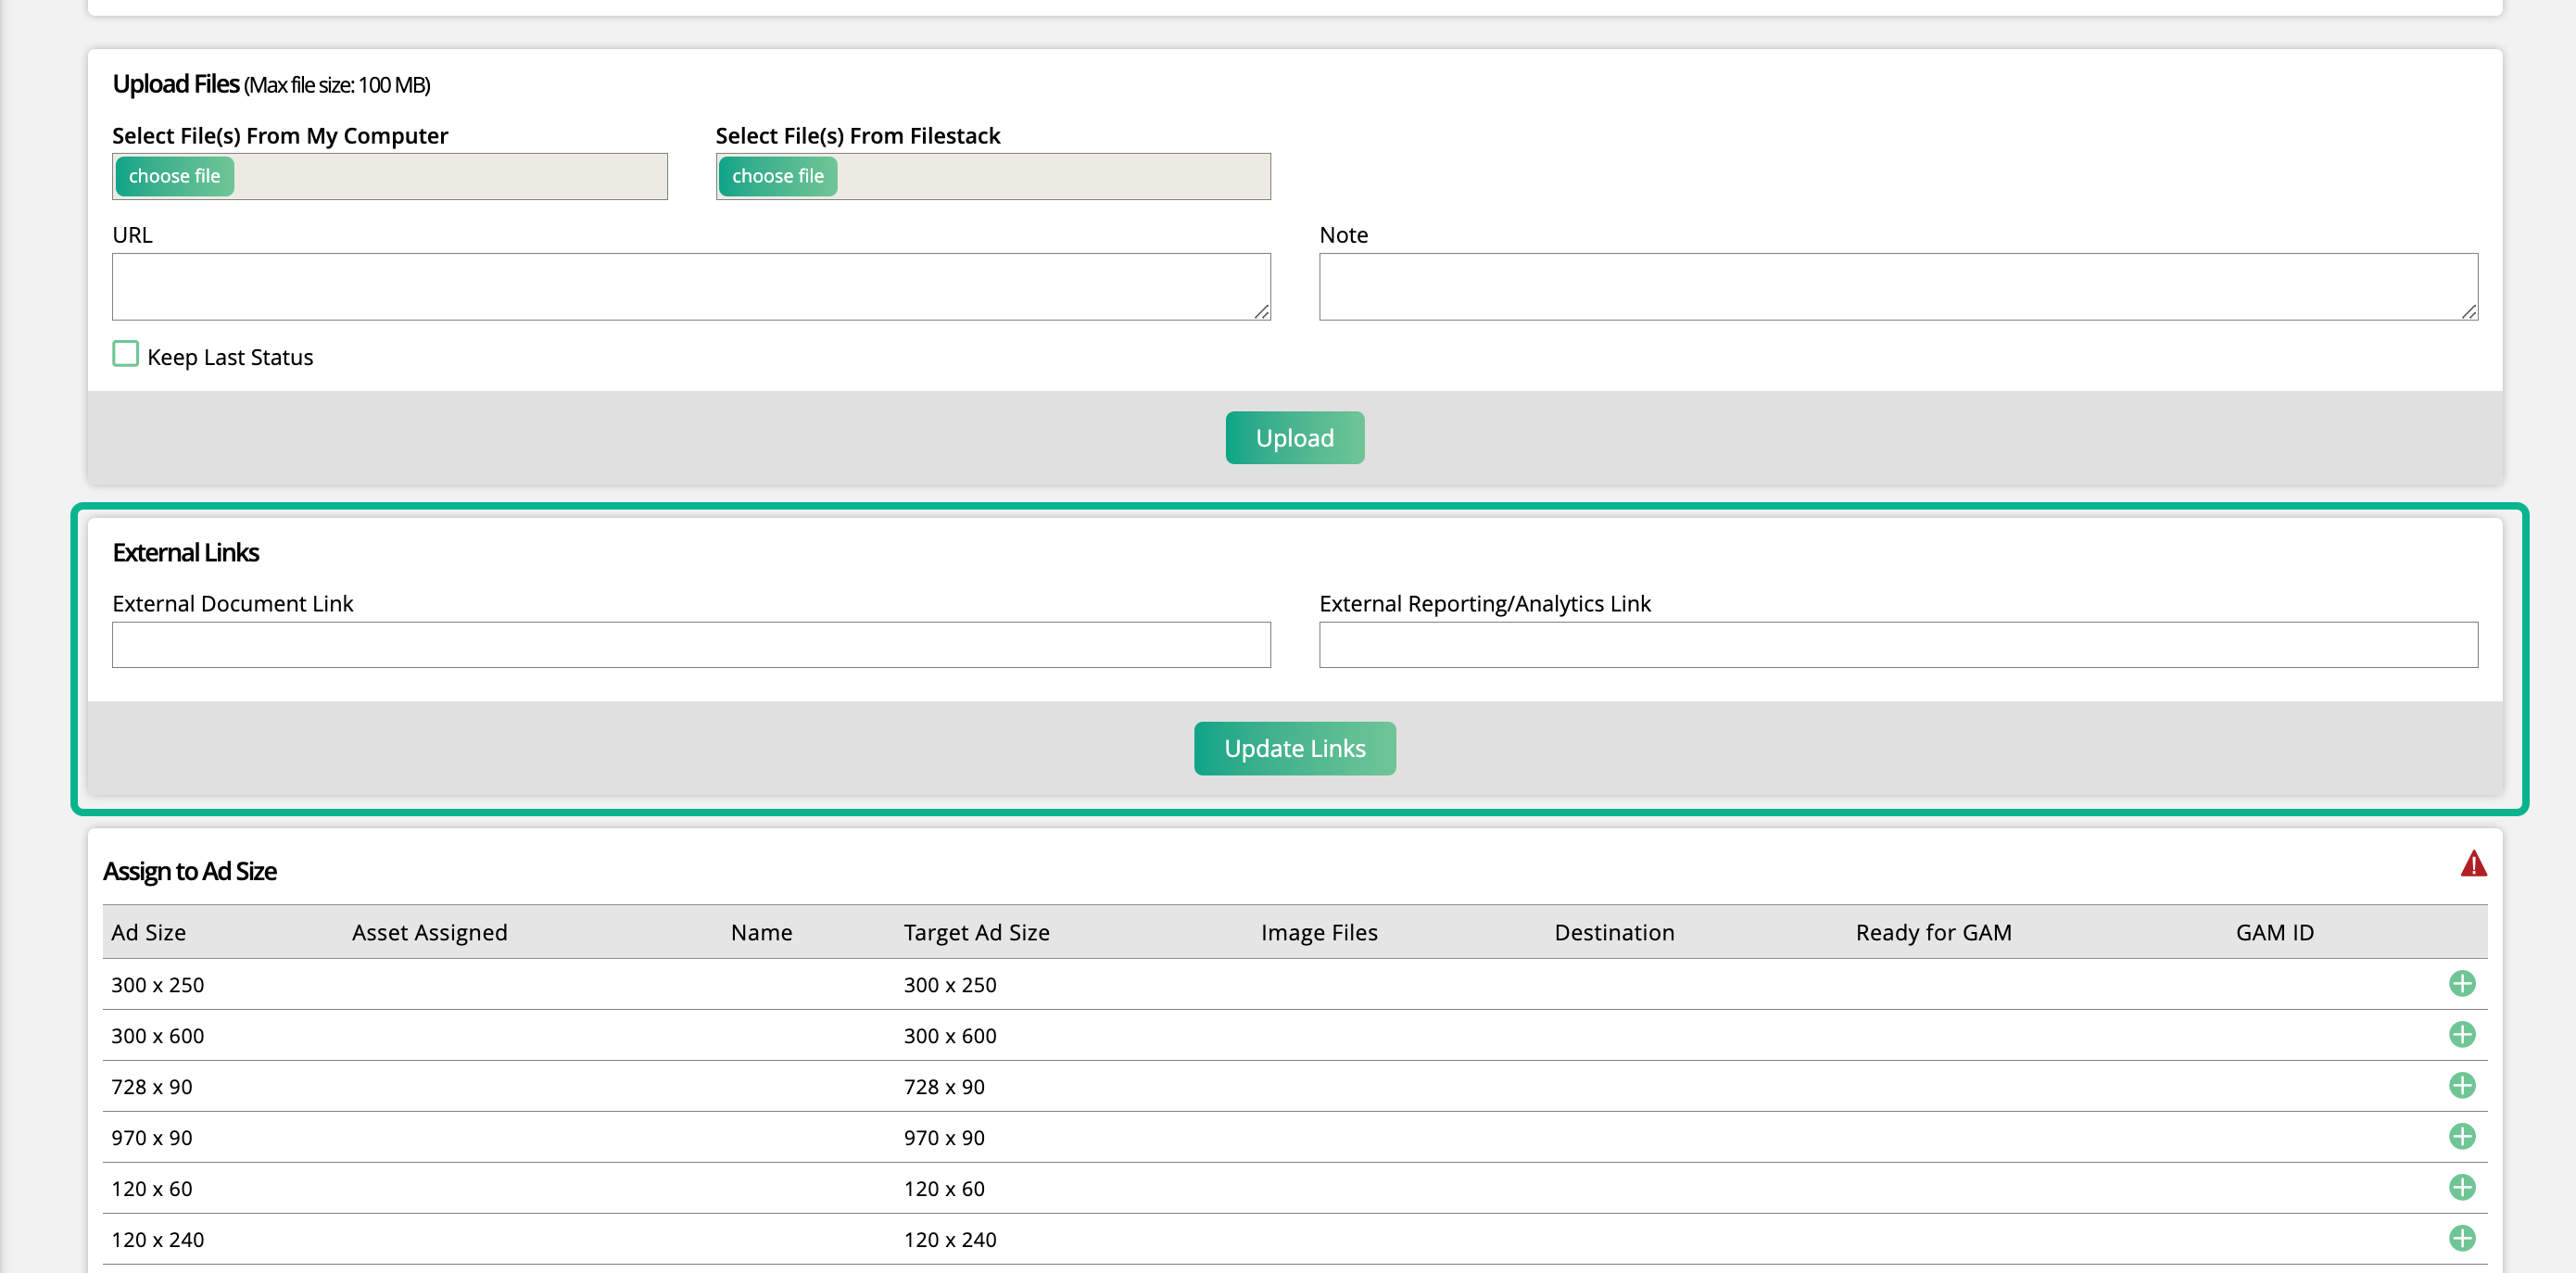Add asset for 300 x 250 ad size
This screenshot has width=2576, height=1273.
2461,984
